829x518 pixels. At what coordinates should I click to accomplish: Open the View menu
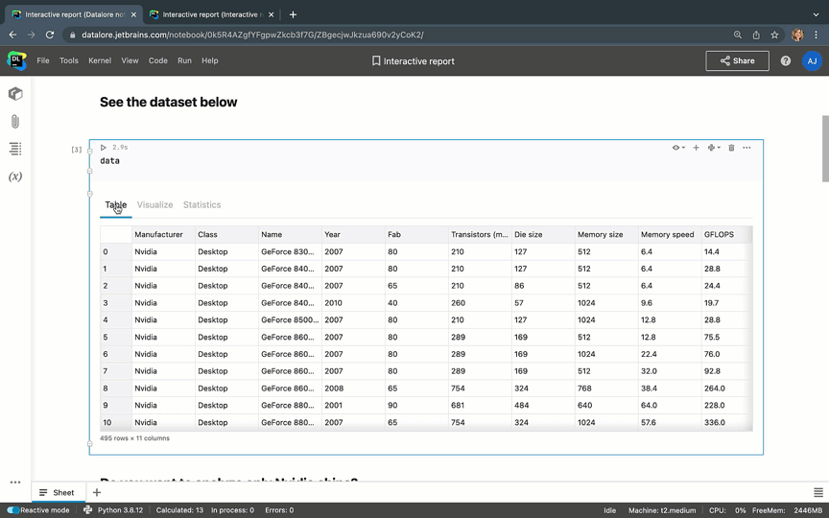[130, 60]
